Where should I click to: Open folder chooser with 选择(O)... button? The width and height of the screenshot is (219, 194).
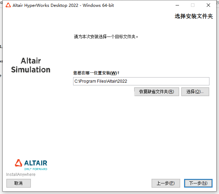click(195, 92)
